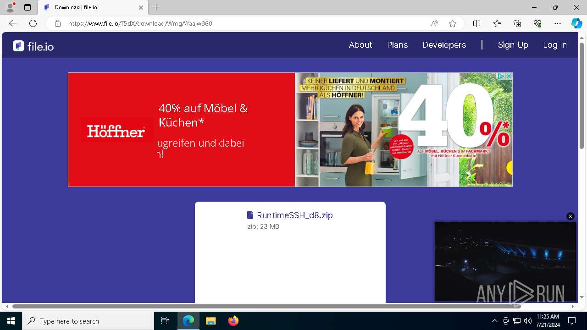The height and width of the screenshot is (330, 587).
Task: Click the Höffner logo in the ad
Action: pyautogui.click(x=116, y=132)
